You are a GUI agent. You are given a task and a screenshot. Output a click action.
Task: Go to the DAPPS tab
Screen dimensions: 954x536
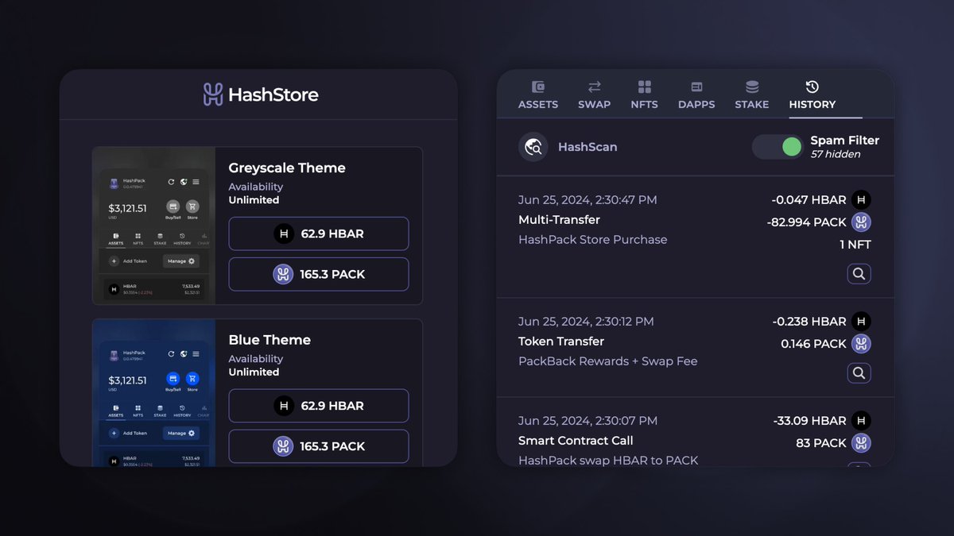click(696, 95)
